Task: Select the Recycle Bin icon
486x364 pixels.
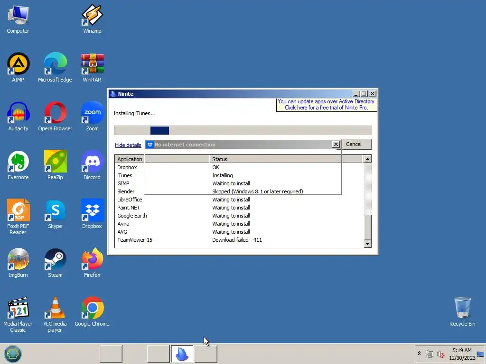Action: tap(462, 312)
